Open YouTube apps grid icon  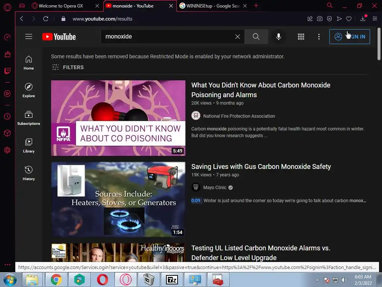point(301,37)
